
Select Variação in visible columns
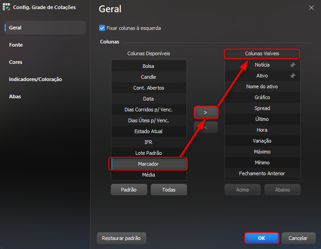coord(263,141)
